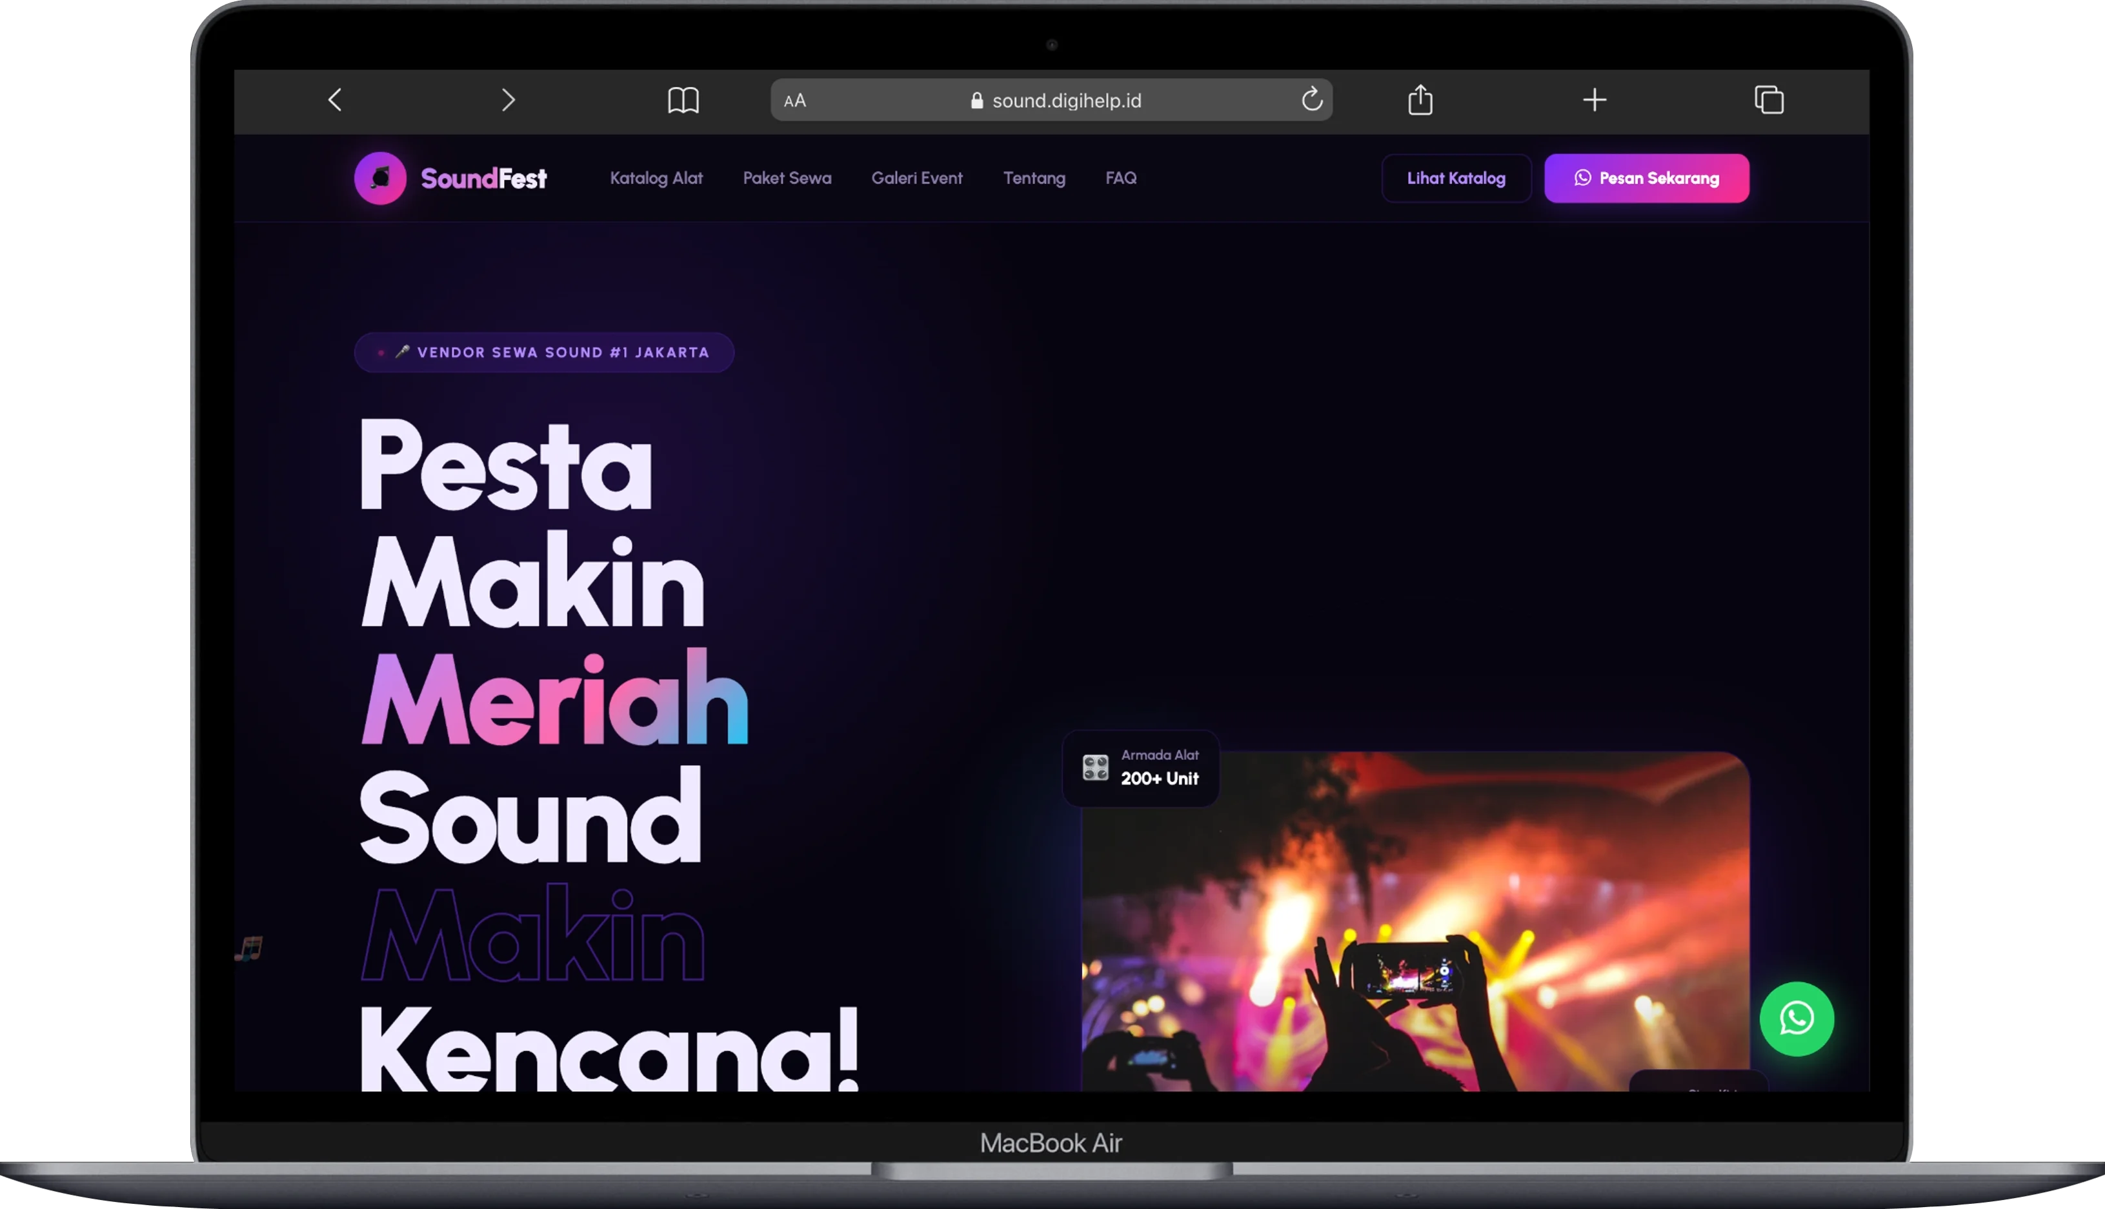This screenshot has height=1209, width=2105.
Task: Click the reload page icon
Action: click(x=1311, y=99)
